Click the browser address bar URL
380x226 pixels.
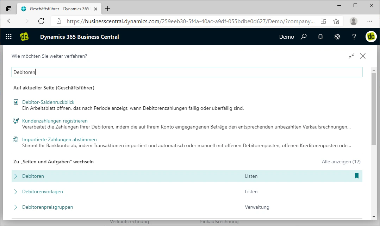[x=191, y=21]
